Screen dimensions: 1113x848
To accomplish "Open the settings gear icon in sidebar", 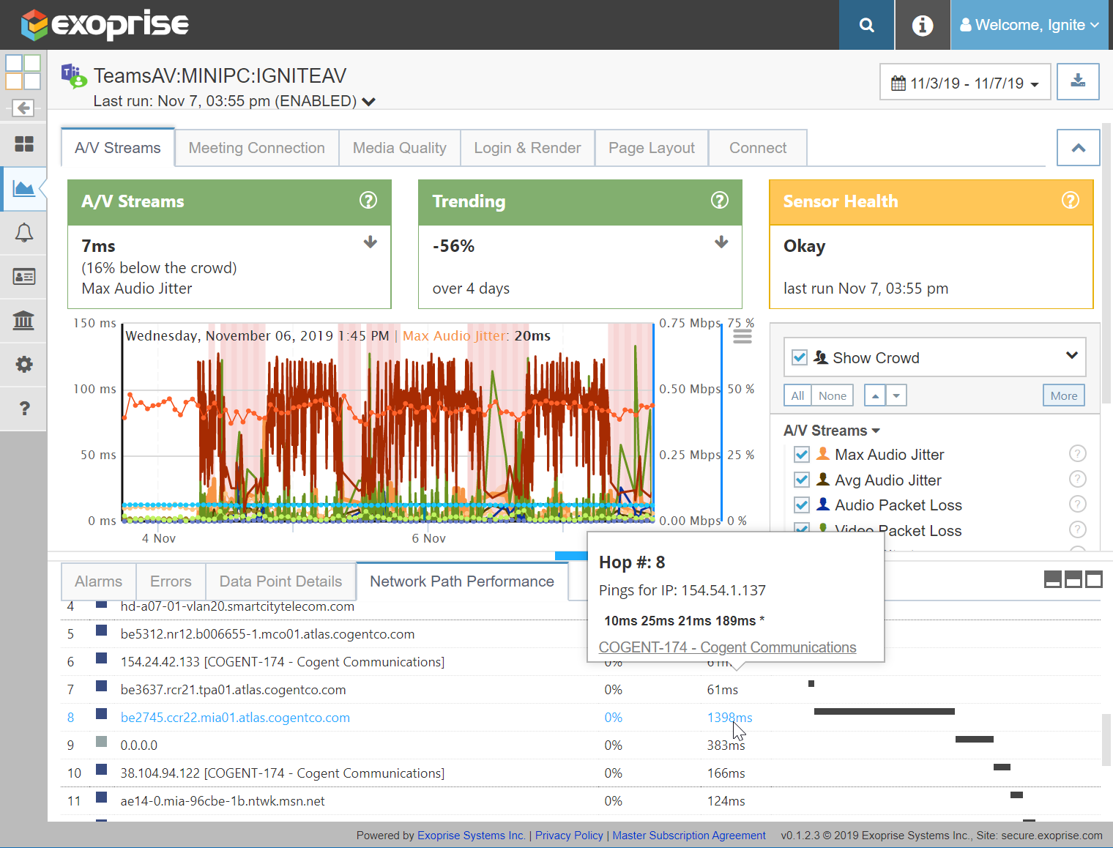I will 24,364.
